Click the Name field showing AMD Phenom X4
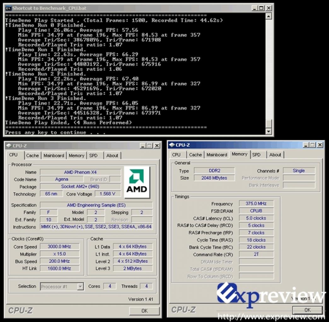The height and width of the screenshot is (322, 329). [x=80, y=172]
